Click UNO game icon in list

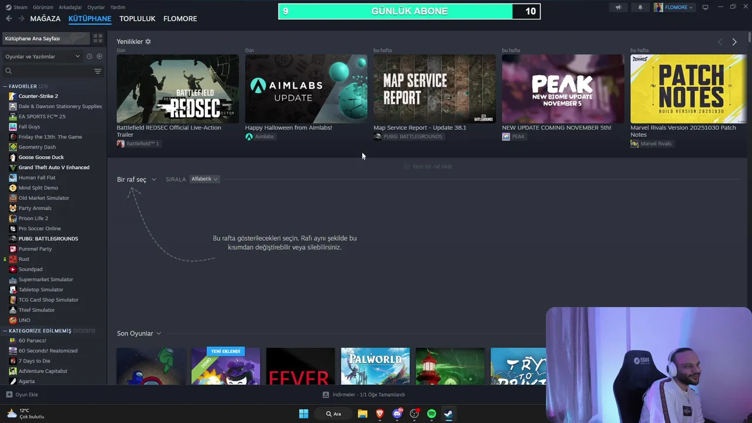(x=13, y=320)
